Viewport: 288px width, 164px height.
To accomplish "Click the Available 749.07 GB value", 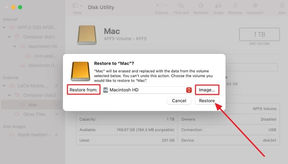I will click(x=145, y=130).
